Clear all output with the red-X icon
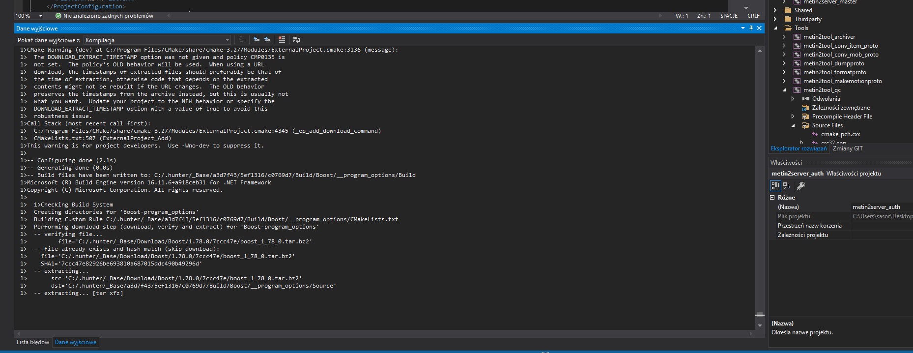This screenshot has width=913, height=353. 282,40
